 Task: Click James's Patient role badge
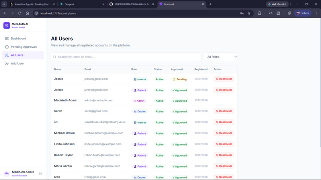(x=140, y=90)
